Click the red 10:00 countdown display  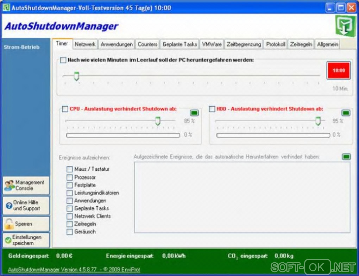tap(339, 70)
